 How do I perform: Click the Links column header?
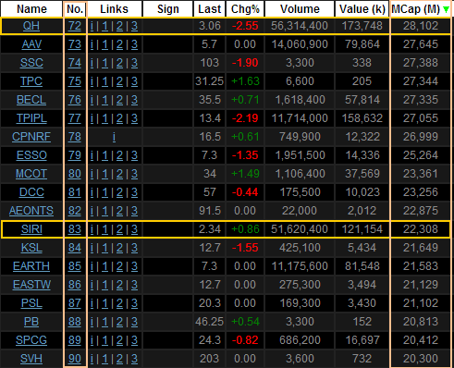tap(114, 9)
